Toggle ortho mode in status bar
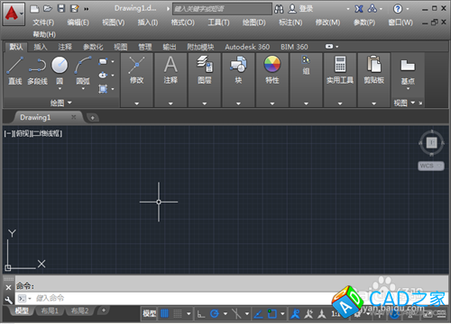 tap(201, 314)
